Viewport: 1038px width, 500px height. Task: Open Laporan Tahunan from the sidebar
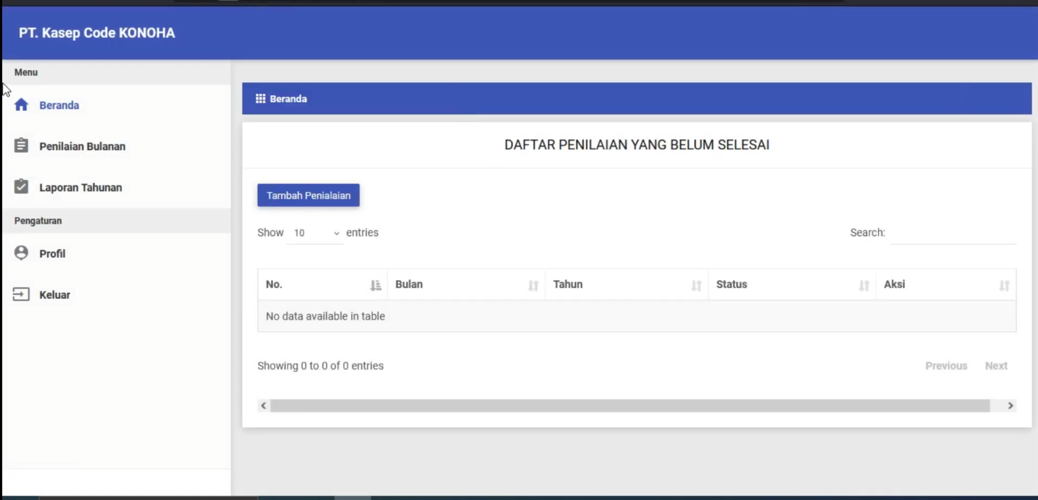pyautogui.click(x=117, y=187)
